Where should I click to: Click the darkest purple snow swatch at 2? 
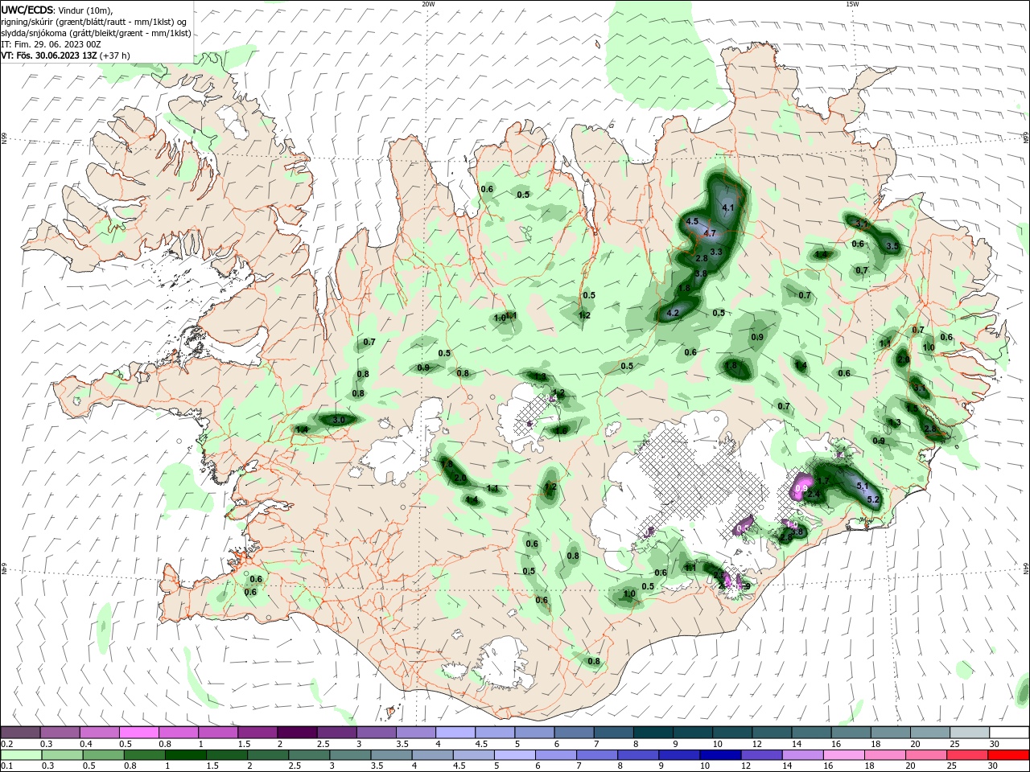click(296, 733)
